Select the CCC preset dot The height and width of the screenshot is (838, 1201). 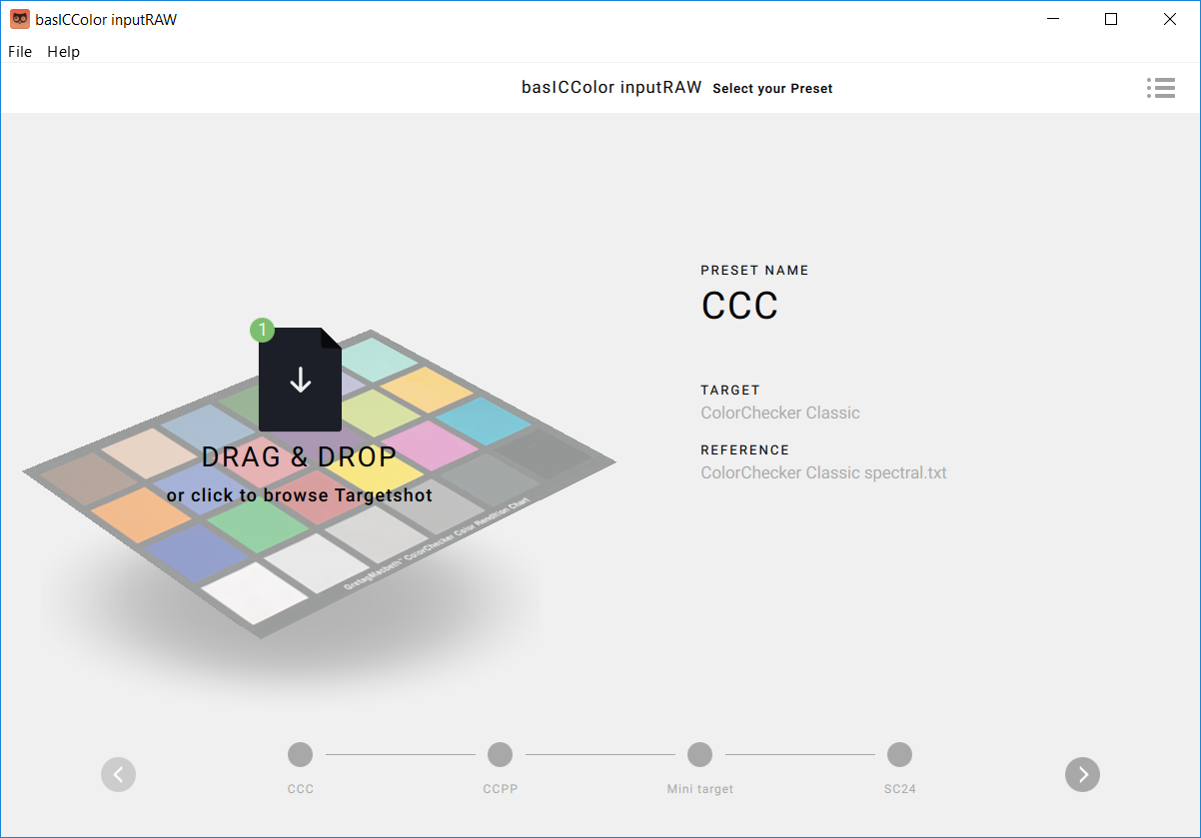pos(300,754)
